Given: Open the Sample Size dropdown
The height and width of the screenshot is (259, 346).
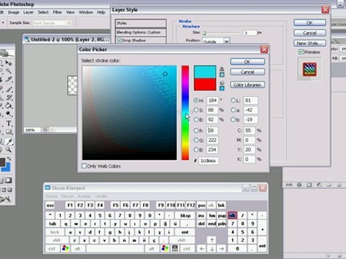Looking at the screenshot, I should tap(69, 23).
